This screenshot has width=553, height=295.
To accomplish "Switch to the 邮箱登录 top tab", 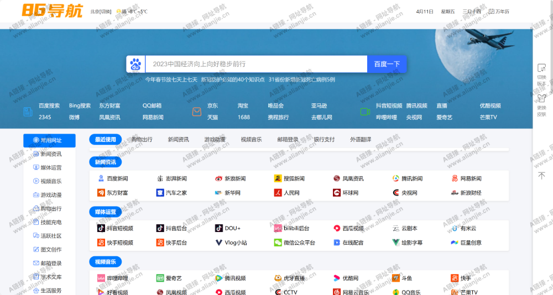I will click(x=288, y=140).
